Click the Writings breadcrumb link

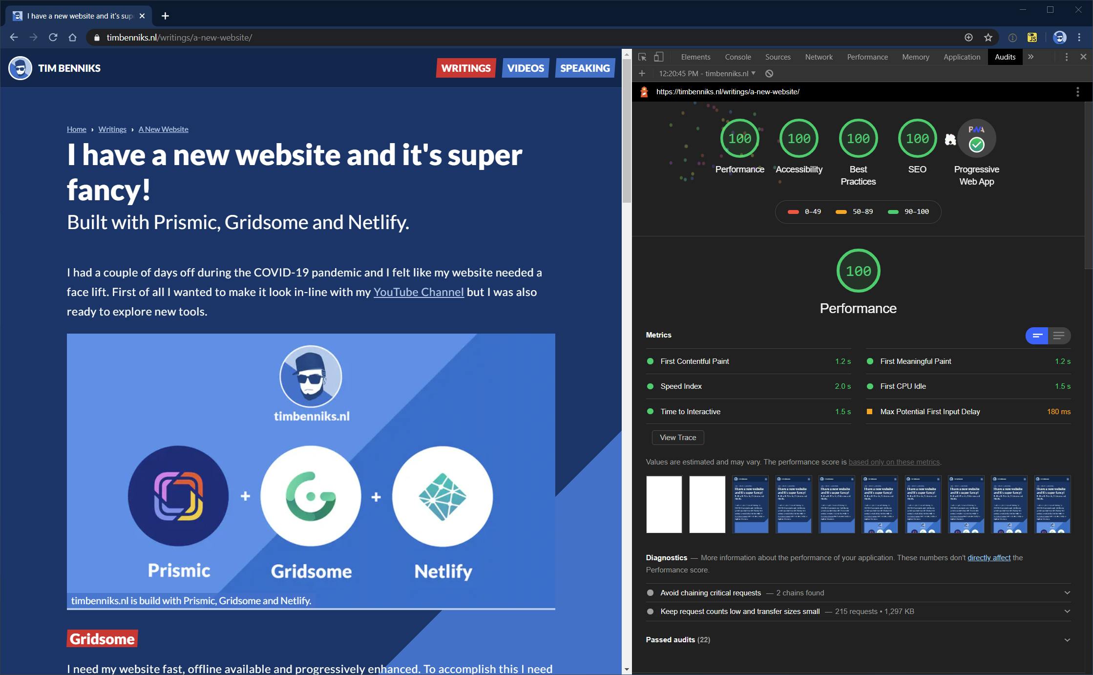click(112, 129)
